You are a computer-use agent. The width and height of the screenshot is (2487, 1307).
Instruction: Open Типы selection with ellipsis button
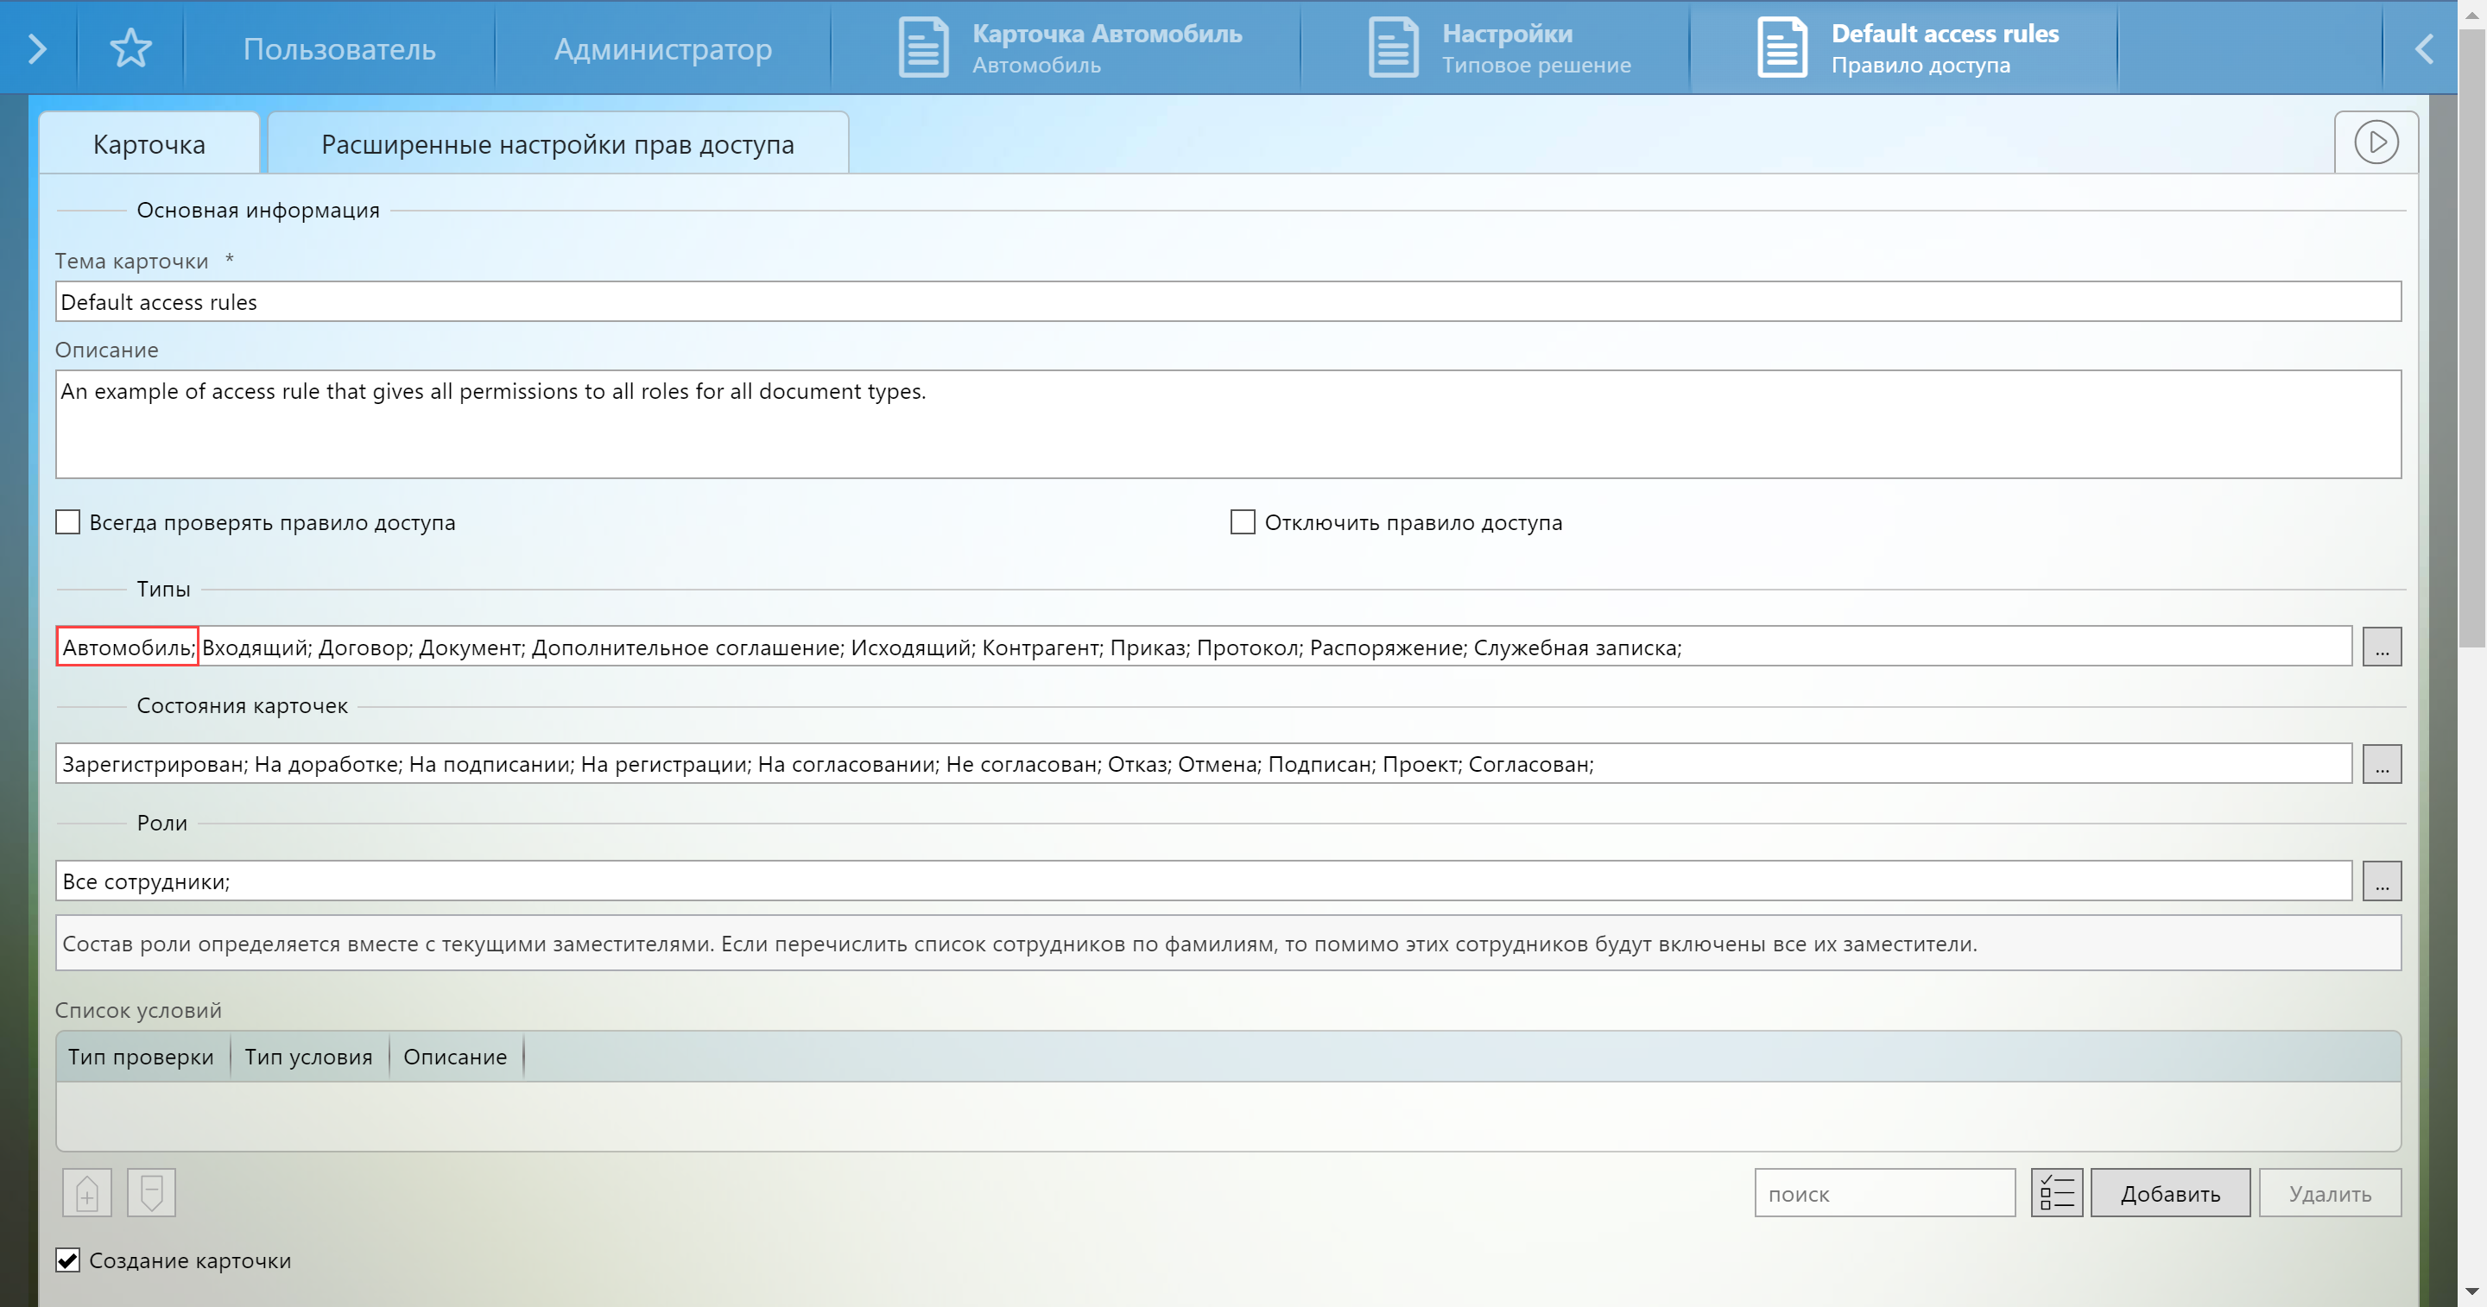tap(2381, 647)
